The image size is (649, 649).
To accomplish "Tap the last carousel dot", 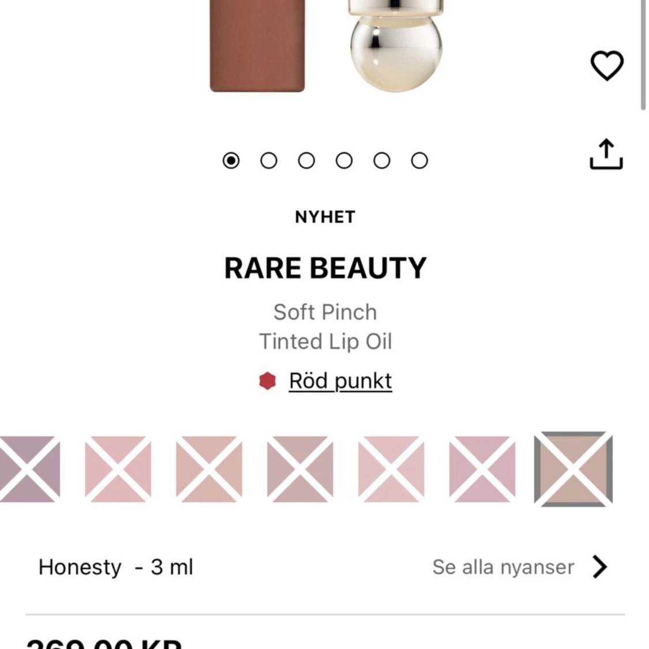I will click(x=419, y=160).
